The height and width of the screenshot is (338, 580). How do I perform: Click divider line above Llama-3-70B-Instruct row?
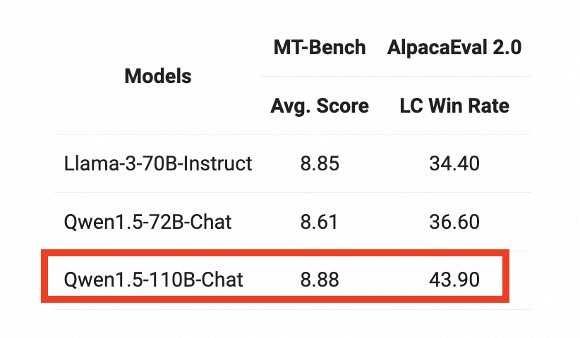pyautogui.click(x=157, y=135)
